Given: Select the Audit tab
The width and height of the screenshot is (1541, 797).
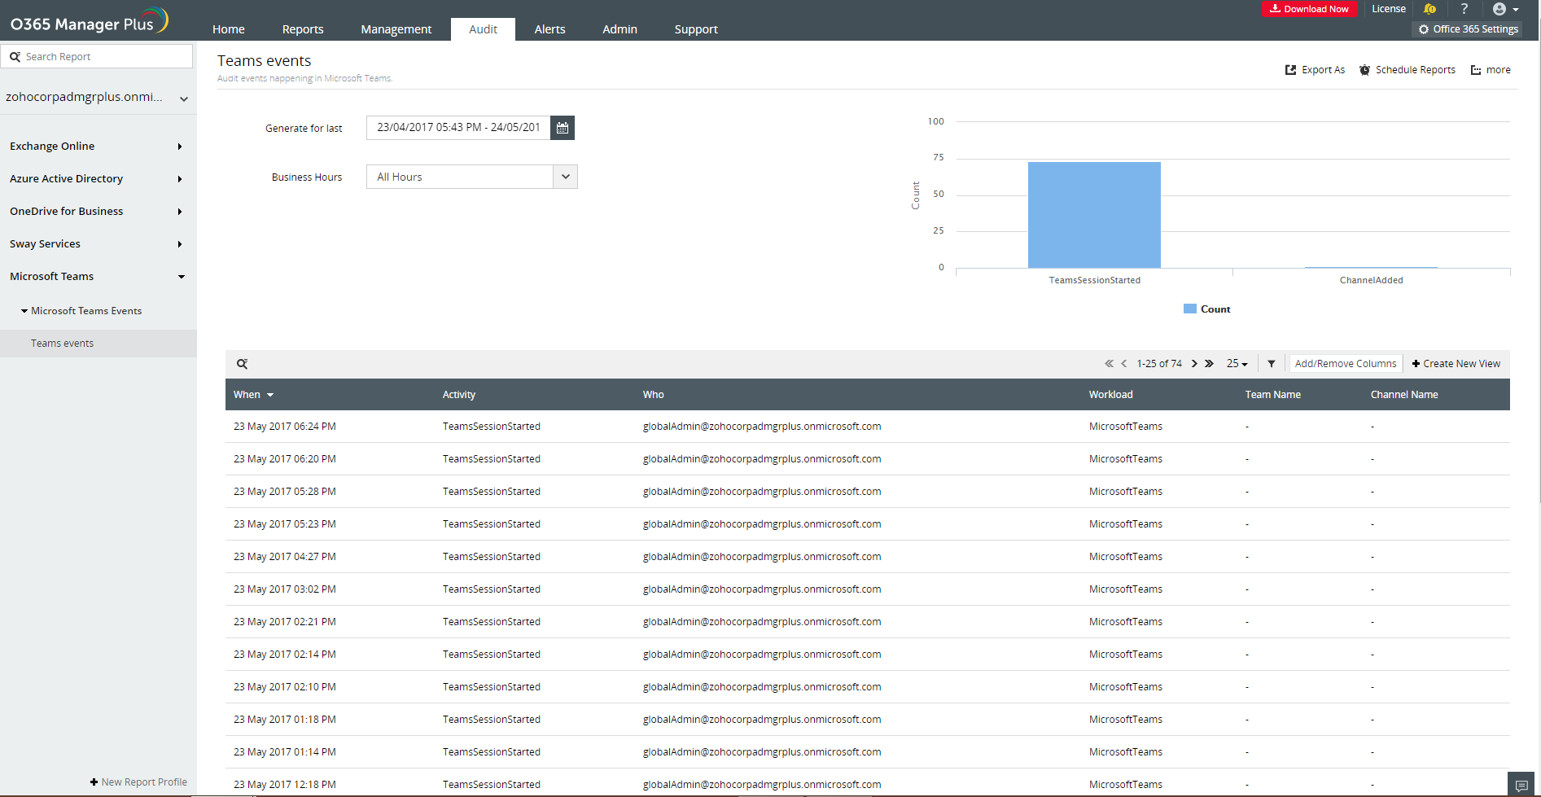Looking at the screenshot, I should [483, 29].
